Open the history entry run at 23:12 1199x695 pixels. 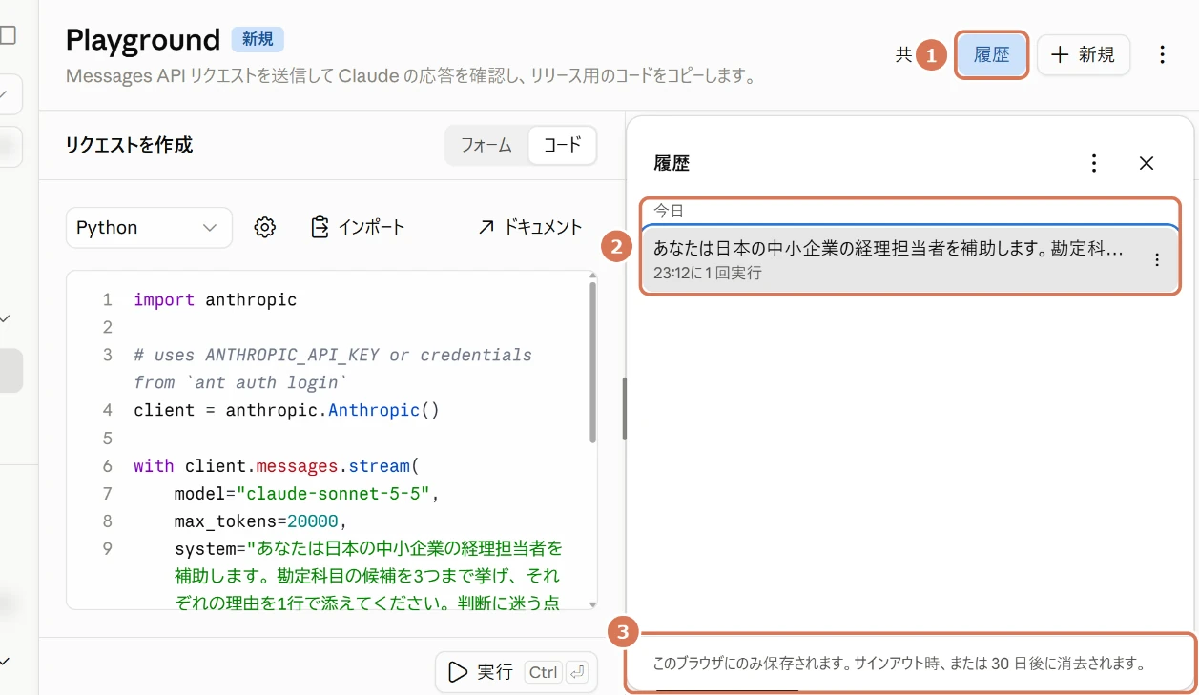coord(910,259)
